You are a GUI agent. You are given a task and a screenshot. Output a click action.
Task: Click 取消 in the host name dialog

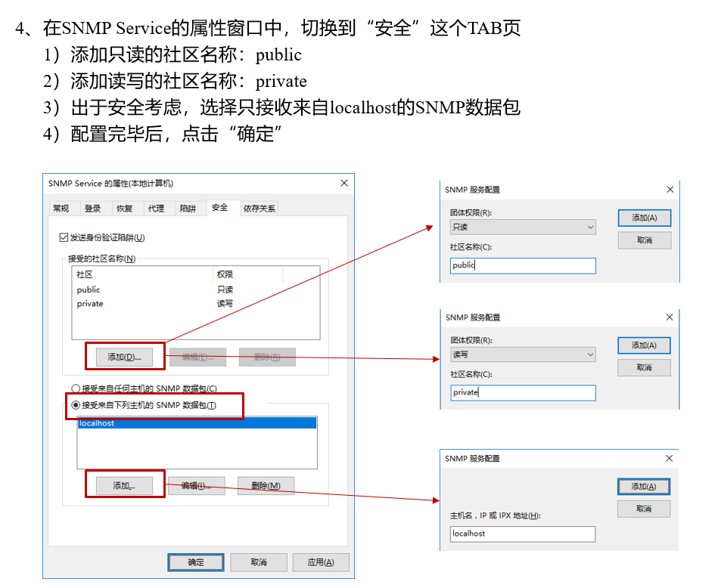pos(643,509)
